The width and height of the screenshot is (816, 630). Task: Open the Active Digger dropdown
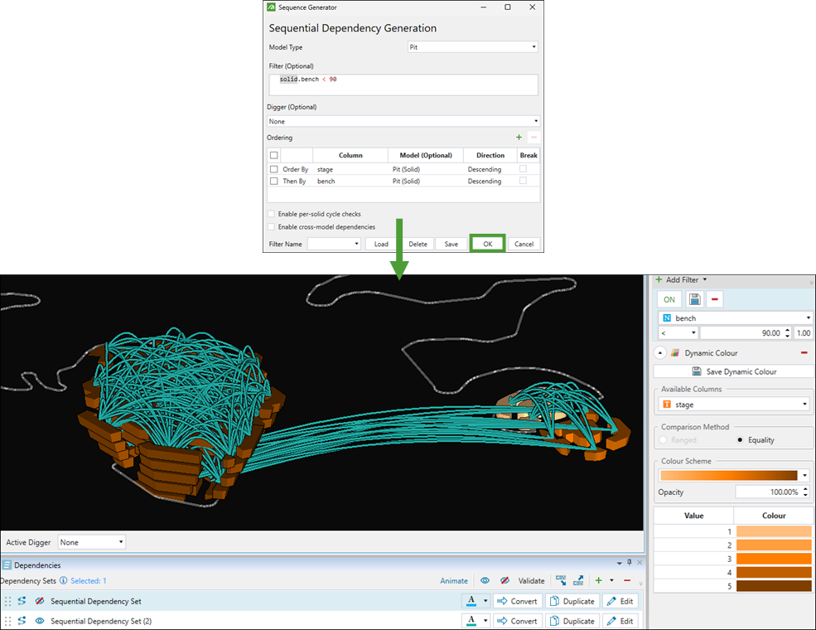91,542
